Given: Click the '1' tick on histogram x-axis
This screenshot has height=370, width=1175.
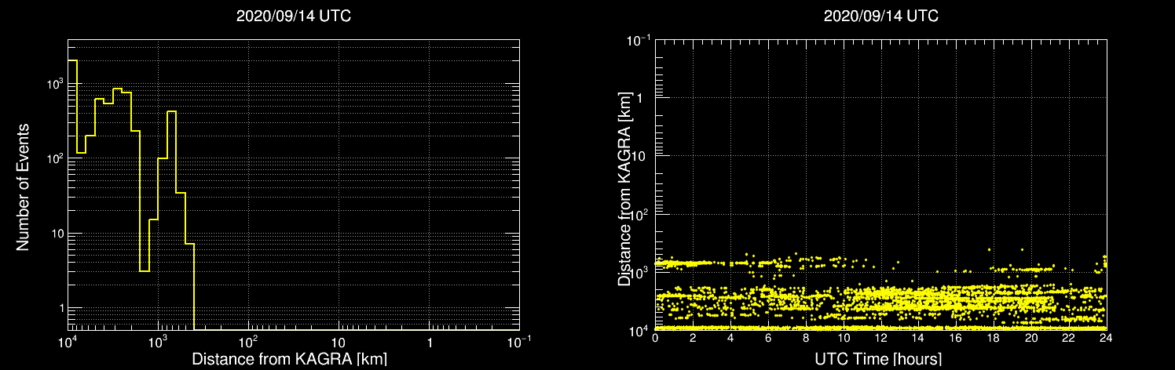Looking at the screenshot, I should click(430, 343).
